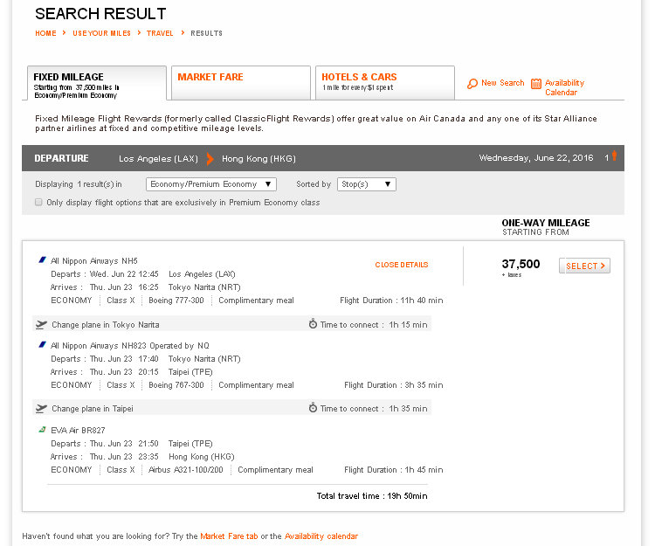Click the orange arrow between LAX and HKG
655x546 pixels.
[210, 159]
